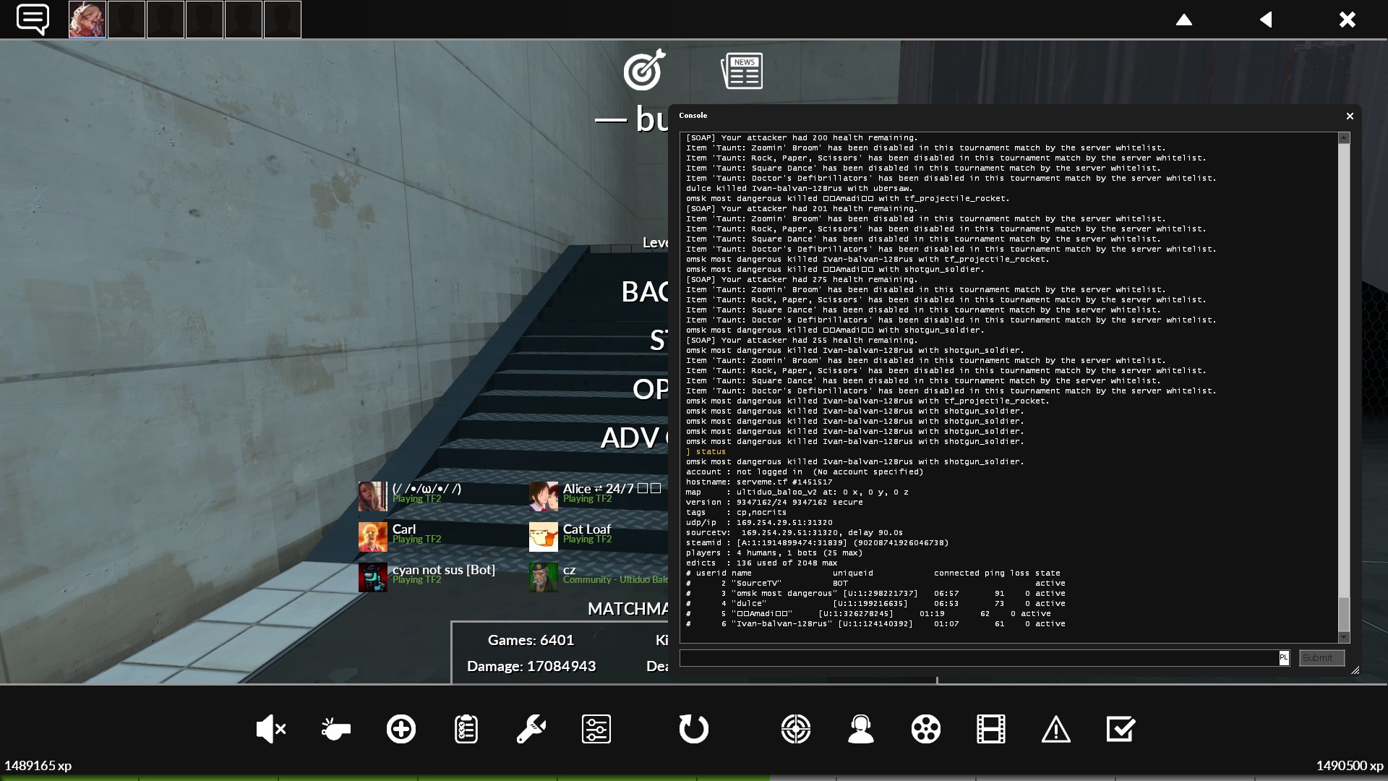Open the News newspaper icon

tap(742, 71)
